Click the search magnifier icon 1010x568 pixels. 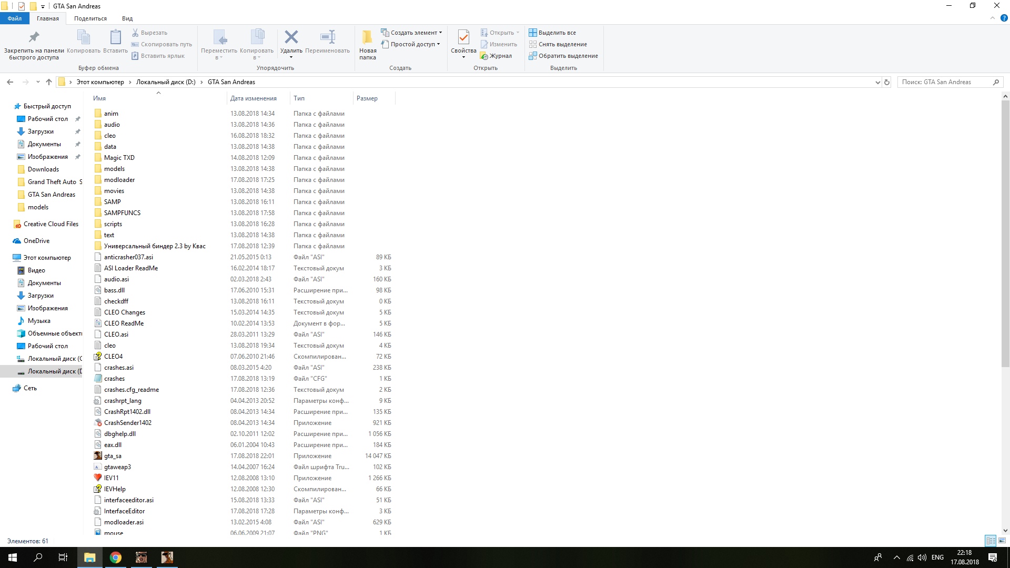[x=996, y=82]
